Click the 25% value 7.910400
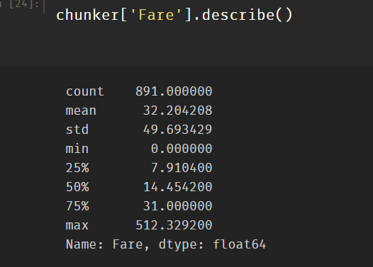Viewport: 373px width, 267px height. click(x=182, y=168)
